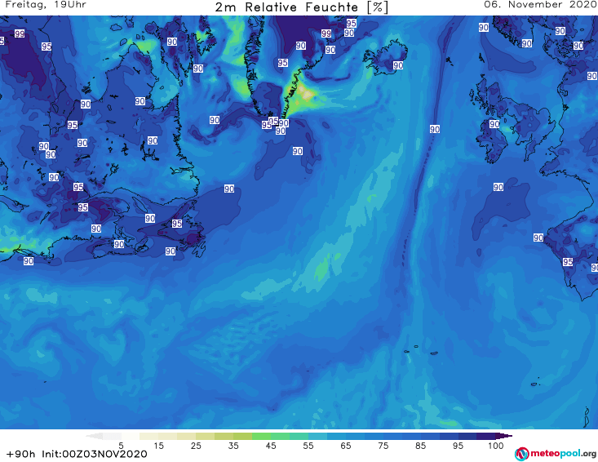The width and height of the screenshot is (598, 462).
Task: Click the "2m Relative Feuchte [%]" map title
Action: [301, 7]
